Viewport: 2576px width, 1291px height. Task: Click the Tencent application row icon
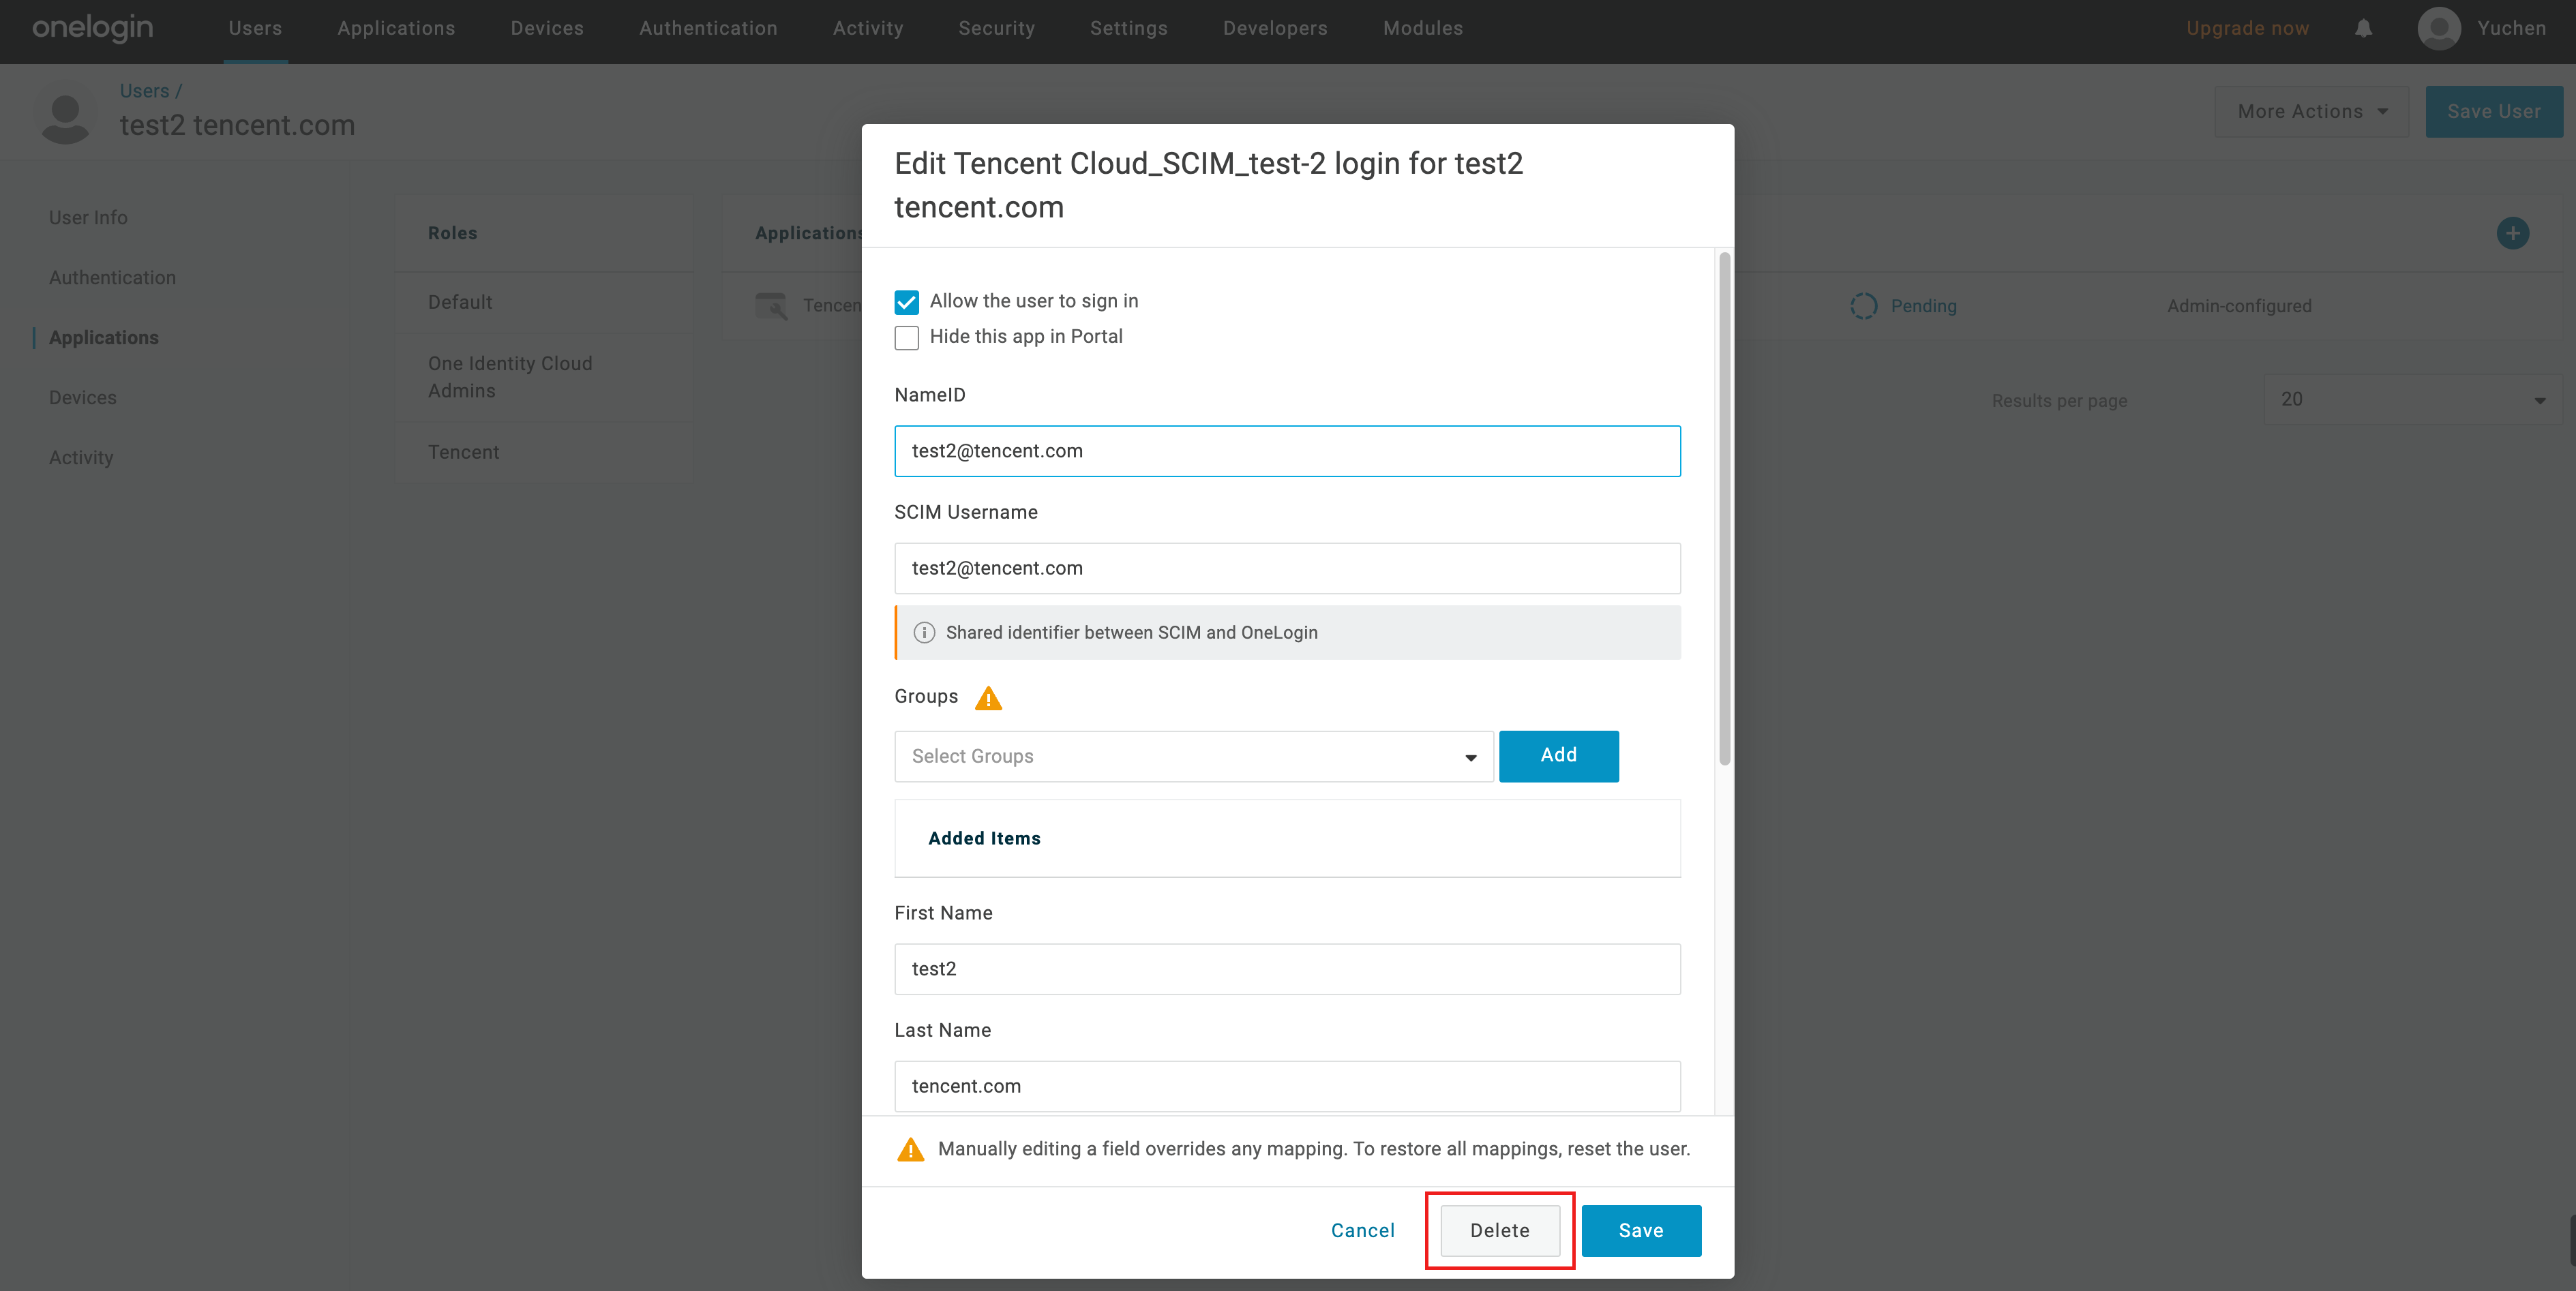[x=771, y=306]
